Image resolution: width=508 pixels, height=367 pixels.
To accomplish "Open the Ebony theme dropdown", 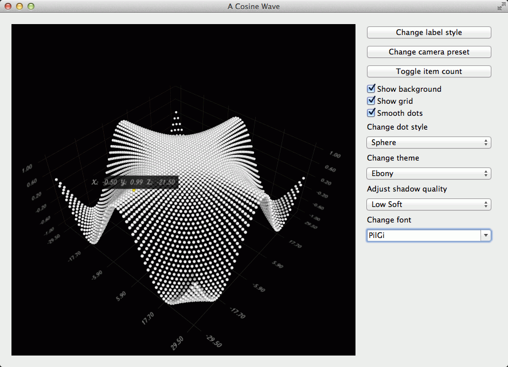I will tap(428, 173).
